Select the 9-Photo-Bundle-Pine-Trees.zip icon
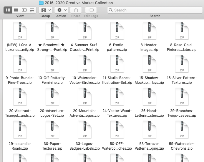This screenshot has height=162, width=204. coord(20,64)
